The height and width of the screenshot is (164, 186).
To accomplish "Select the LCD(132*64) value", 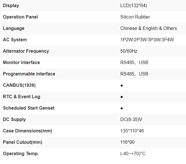I will click(x=134, y=6).
